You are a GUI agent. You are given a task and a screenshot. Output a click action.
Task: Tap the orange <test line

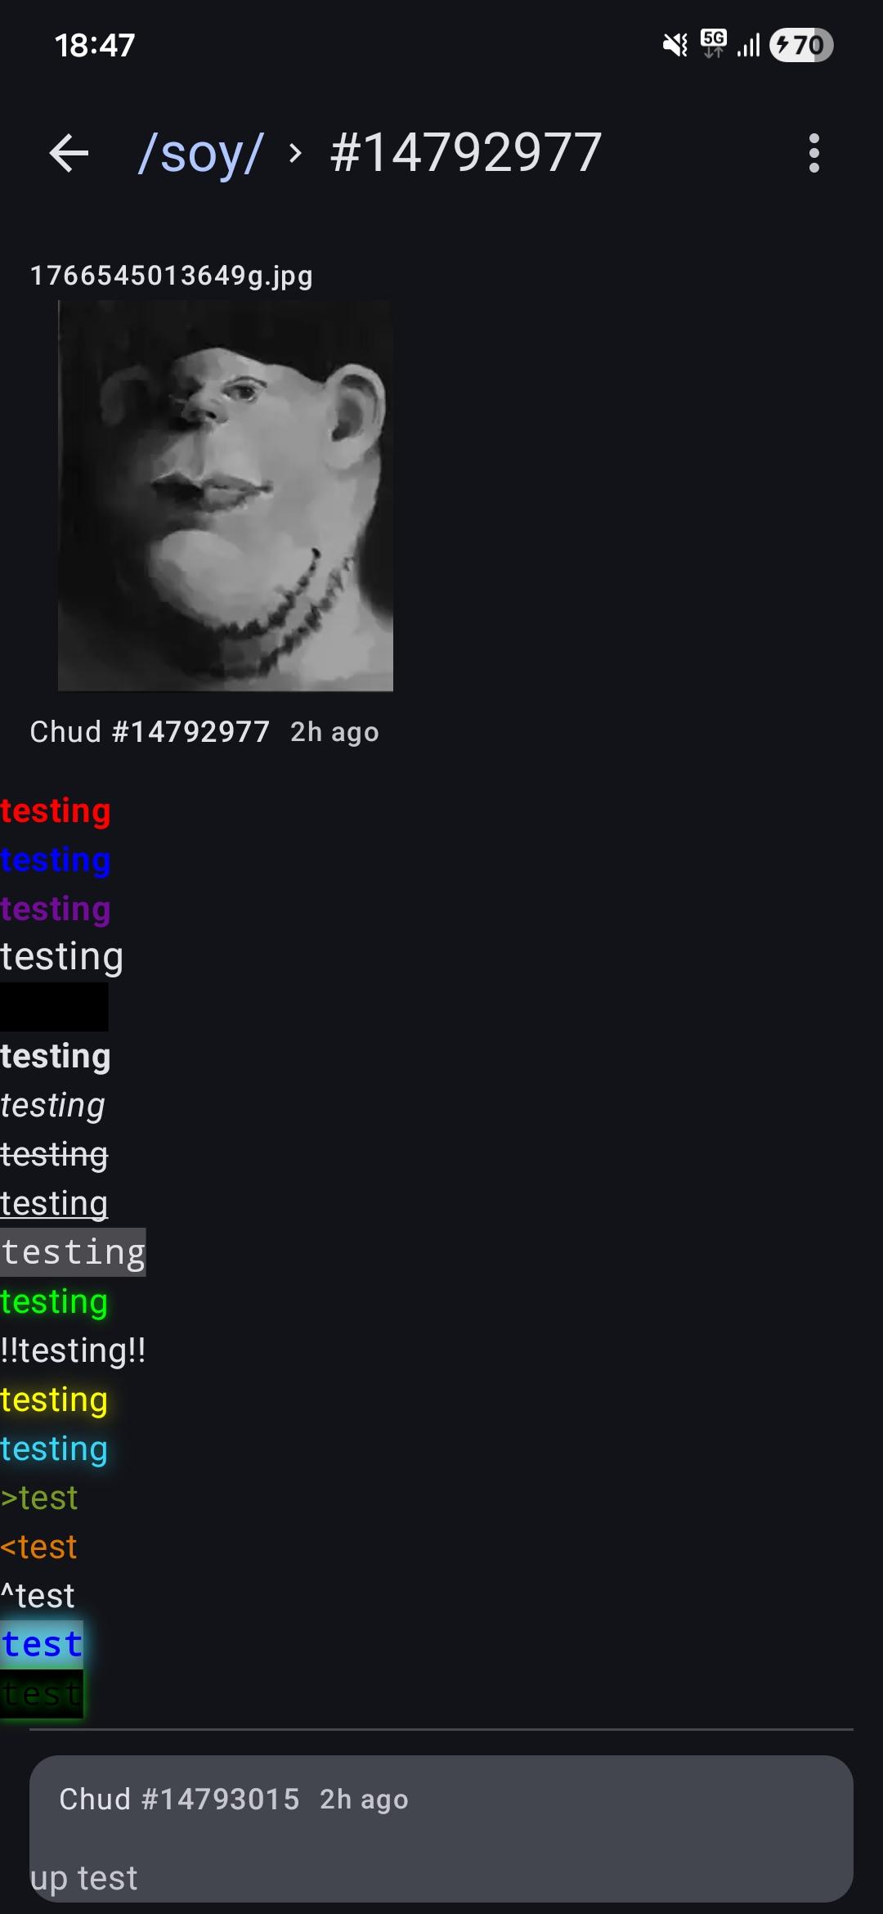[38, 1547]
